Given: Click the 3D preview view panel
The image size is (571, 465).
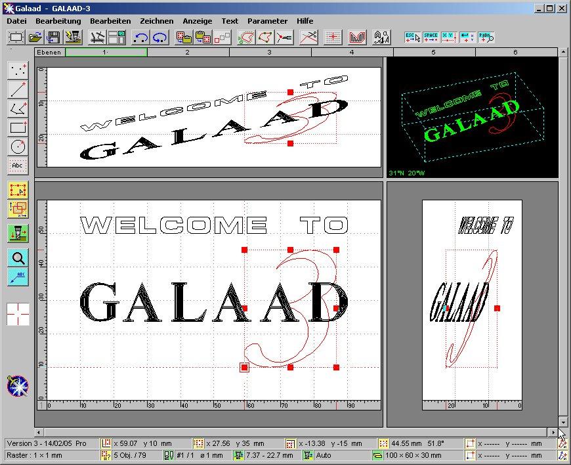Looking at the screenshot, I should click(x=472, y=117).
